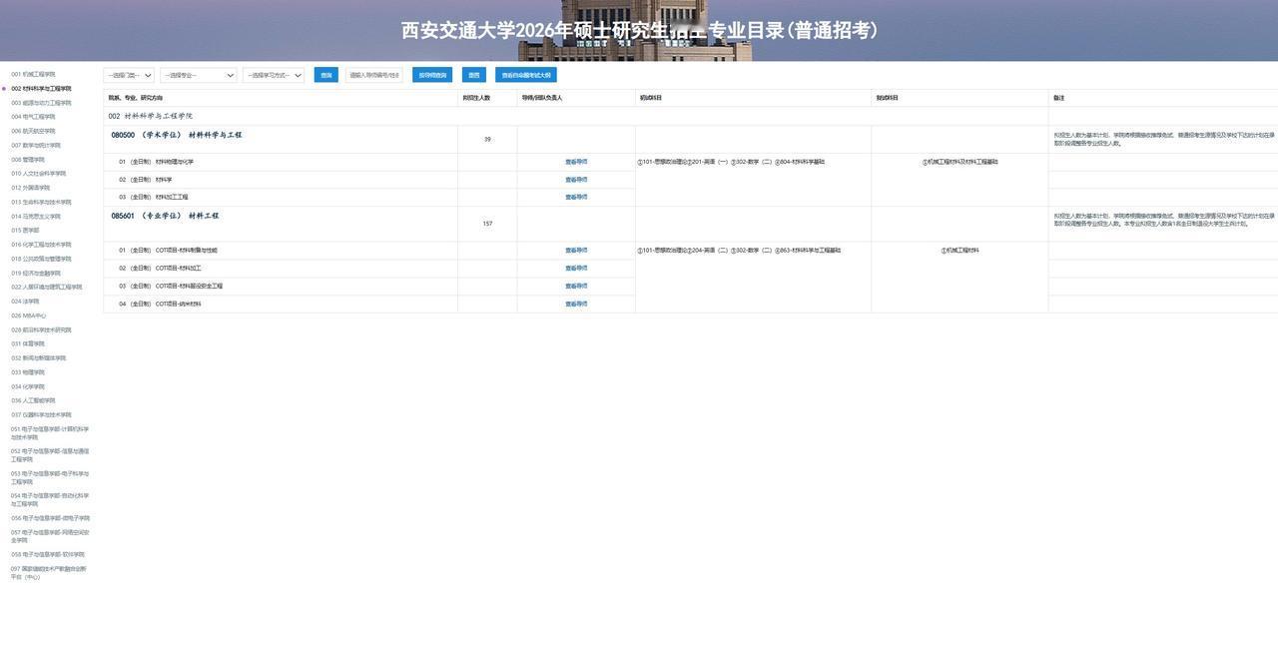The image size is (1278, 645).
Task: Select 097 国家储能技术产教融合创新平台 in sidebar
Action: 49,572
